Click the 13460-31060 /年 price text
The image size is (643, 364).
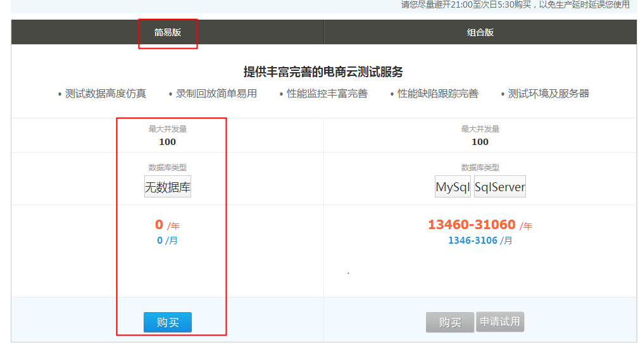click(x=480, y=225)
